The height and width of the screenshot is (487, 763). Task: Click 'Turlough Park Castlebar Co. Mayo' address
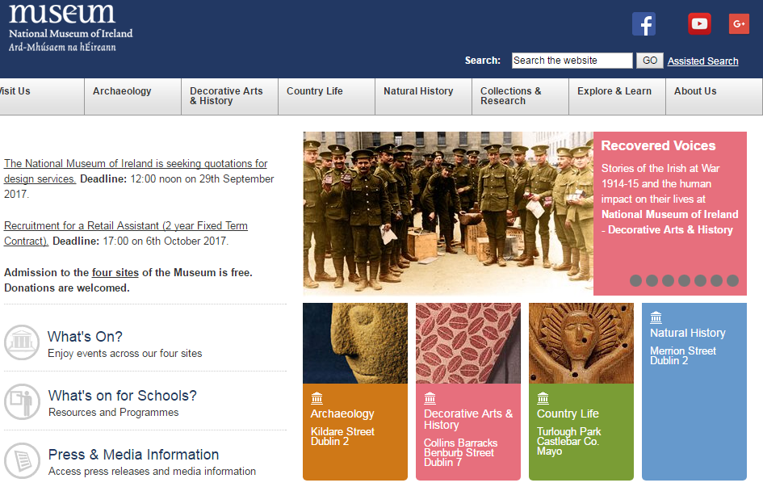pyautogui.click(x=569, y=441)
